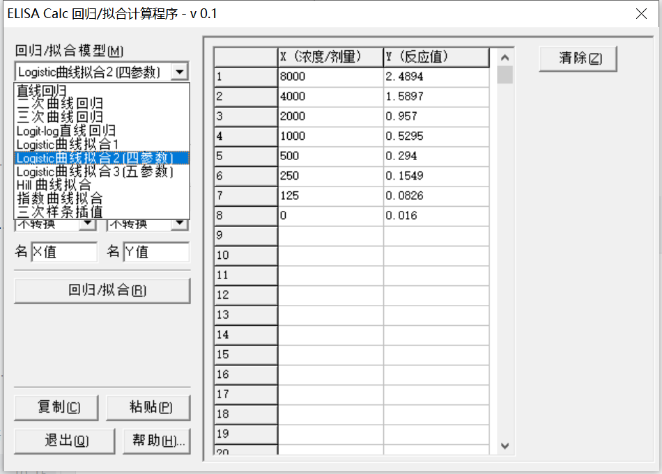The width and height of the screenshot is (662, 474).
Task: Select cell with Y value 0.294
Action: click(x=436, y=157)
